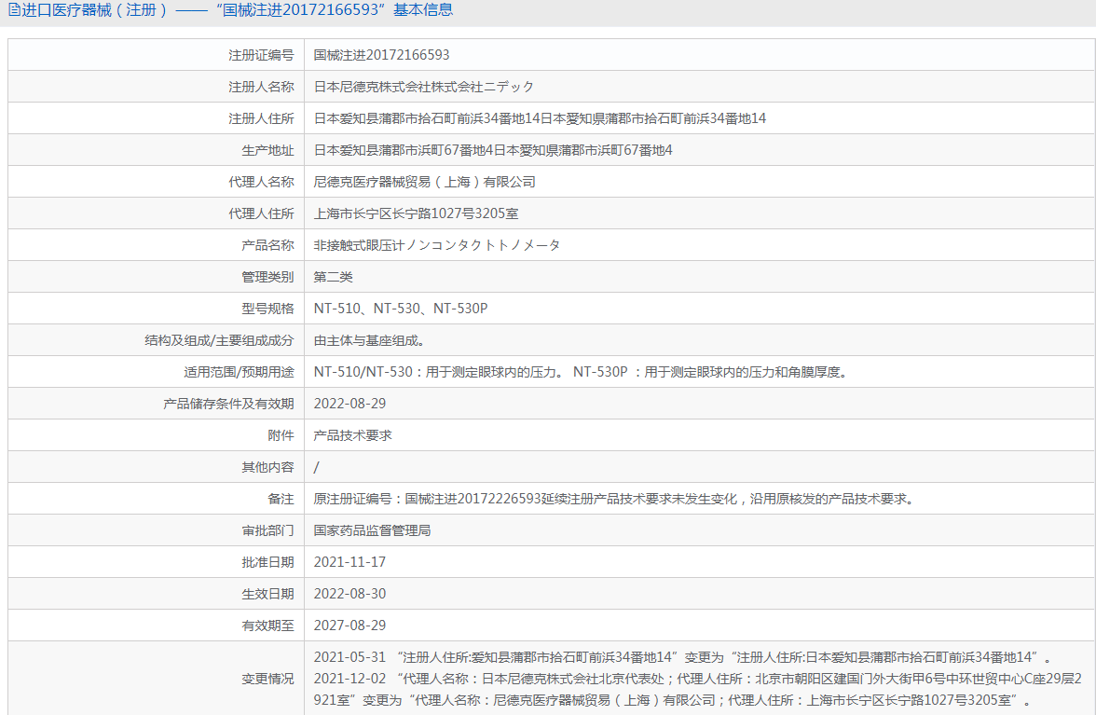The image size is (1096, 715).
Task: Click the 注册人名称 label
Action: 261,87
